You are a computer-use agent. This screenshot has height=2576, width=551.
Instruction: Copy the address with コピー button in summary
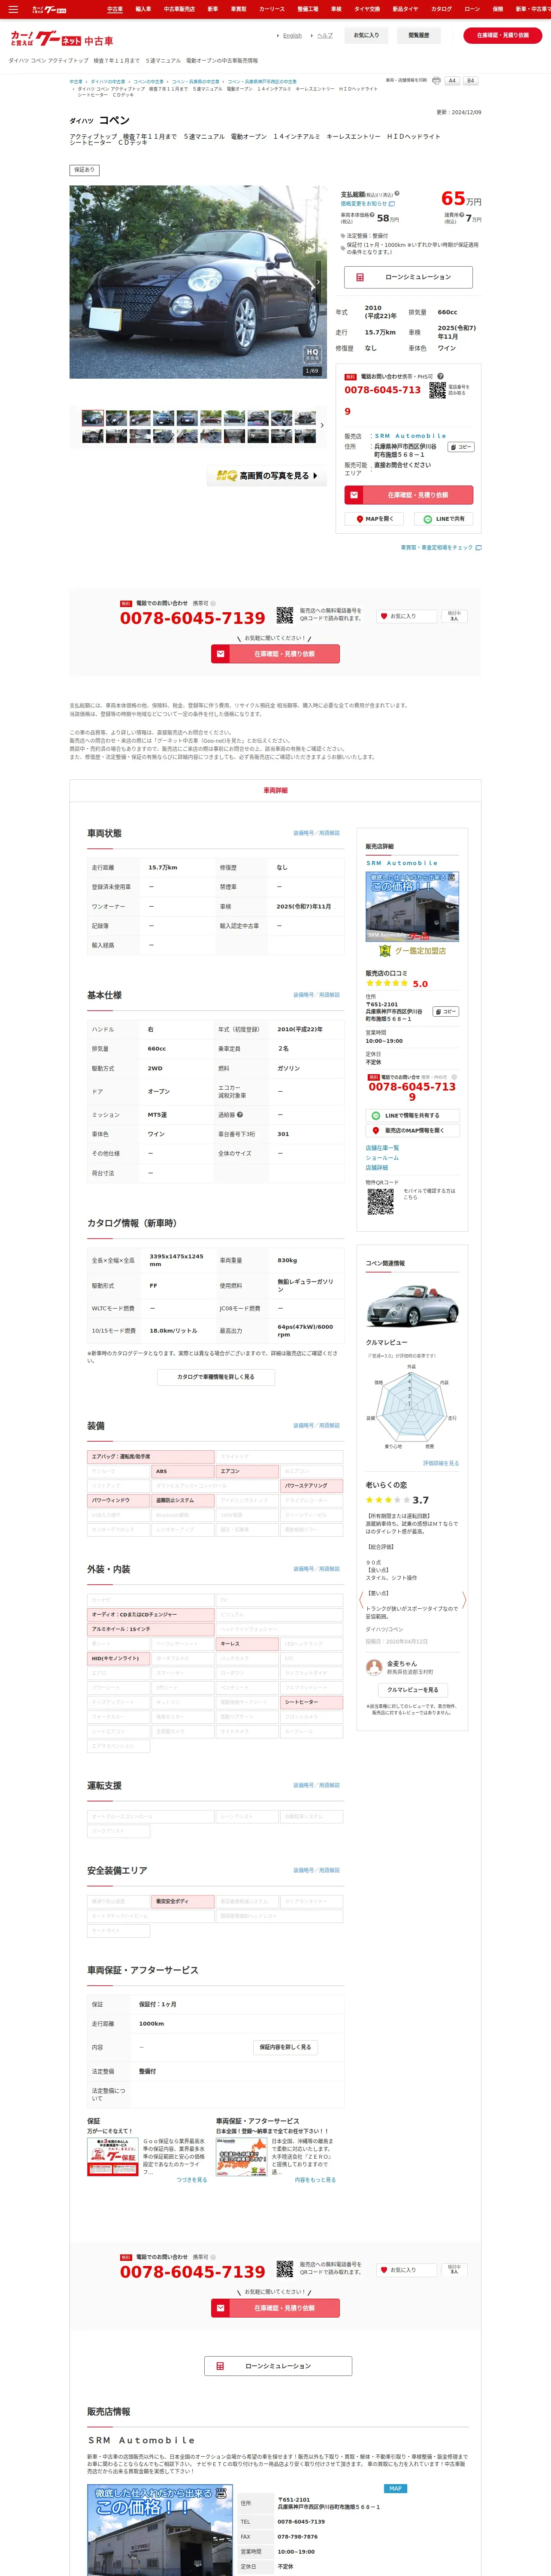tap(460, 447)
